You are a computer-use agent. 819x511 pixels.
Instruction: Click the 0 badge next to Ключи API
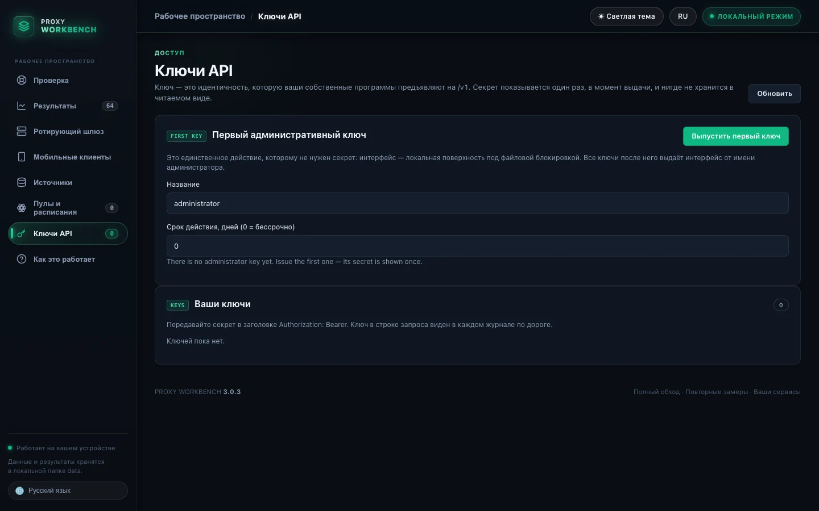point(111,233)
